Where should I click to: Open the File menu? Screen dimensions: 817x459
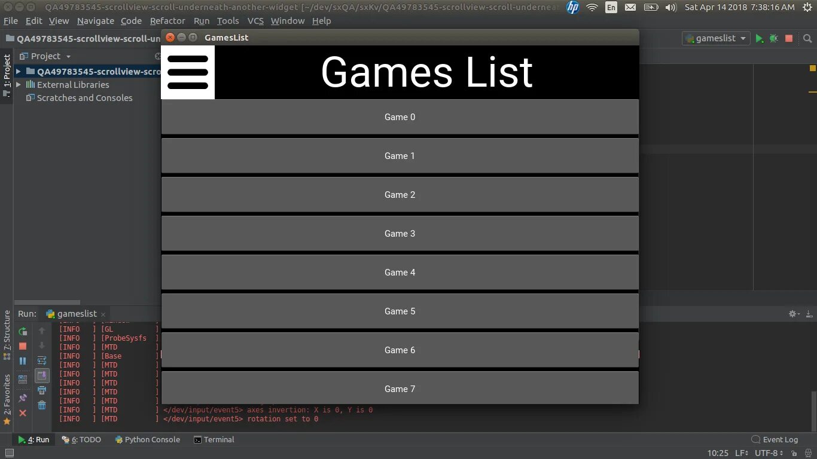[11, 21]
